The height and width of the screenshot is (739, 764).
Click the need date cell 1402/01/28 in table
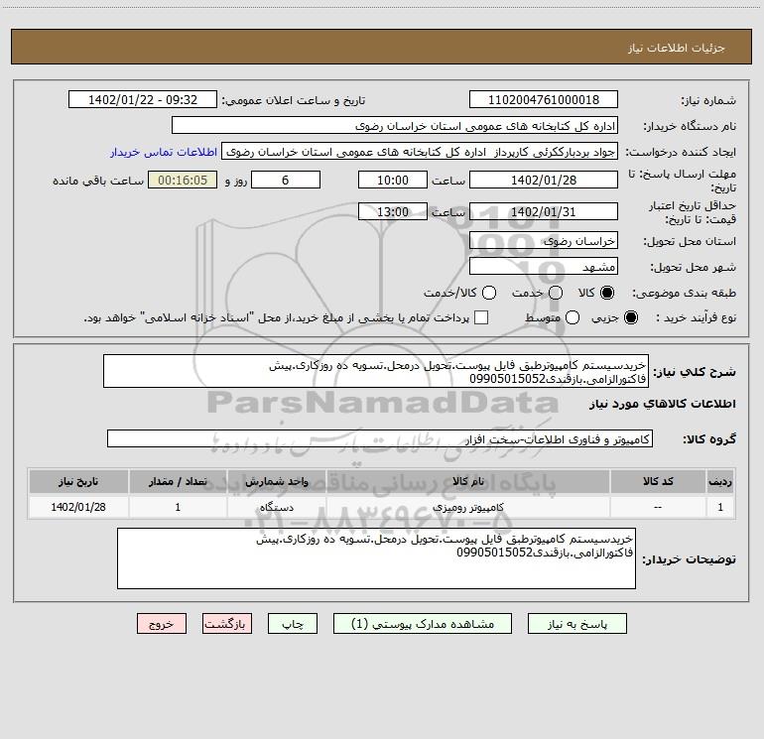[x=78, y=507]
